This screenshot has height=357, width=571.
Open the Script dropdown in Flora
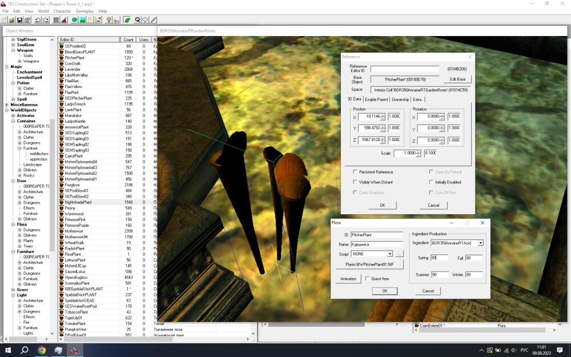(x=389, y=254)
